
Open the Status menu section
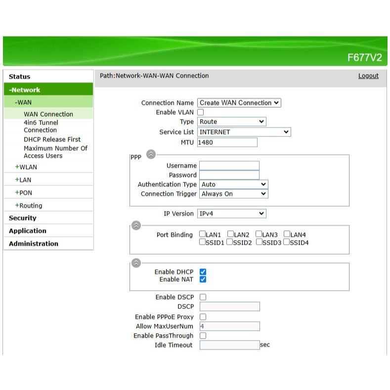pos(20,77)
